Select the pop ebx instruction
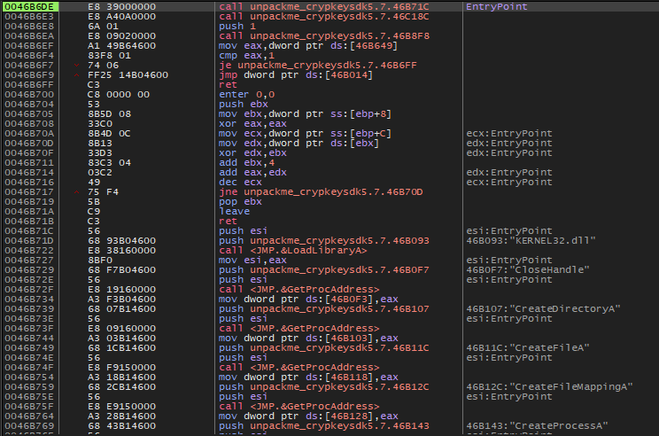The height and width of the screenshot is (436, 659). click(240, 201)
